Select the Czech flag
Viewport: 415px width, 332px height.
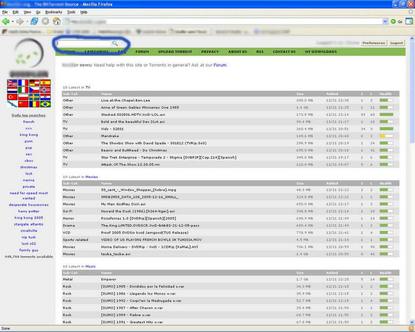(34, 90)
